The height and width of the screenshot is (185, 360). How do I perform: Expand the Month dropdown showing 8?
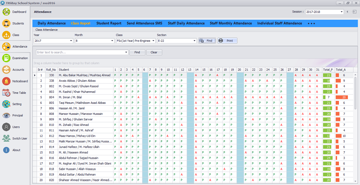(x=112, y=41)
